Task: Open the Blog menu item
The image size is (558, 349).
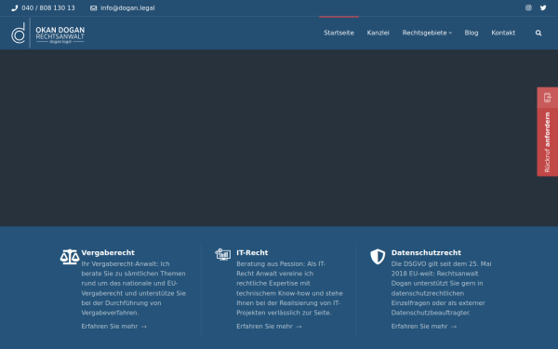Action: (x=472, y=33)
